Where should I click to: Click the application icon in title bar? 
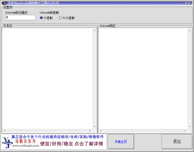(4, 3)
